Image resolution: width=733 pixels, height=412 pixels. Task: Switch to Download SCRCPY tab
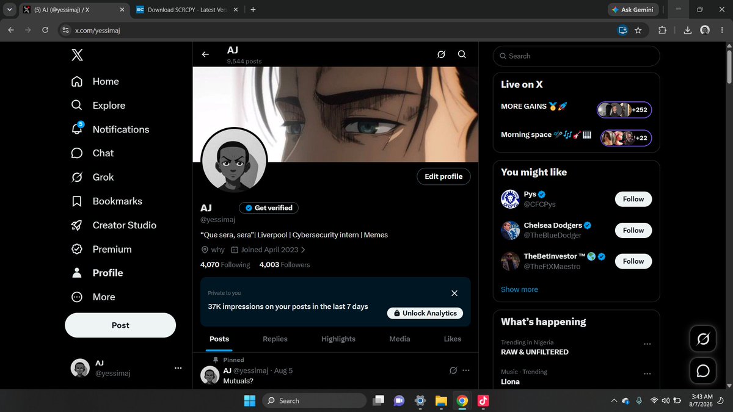tap(187, 10)
